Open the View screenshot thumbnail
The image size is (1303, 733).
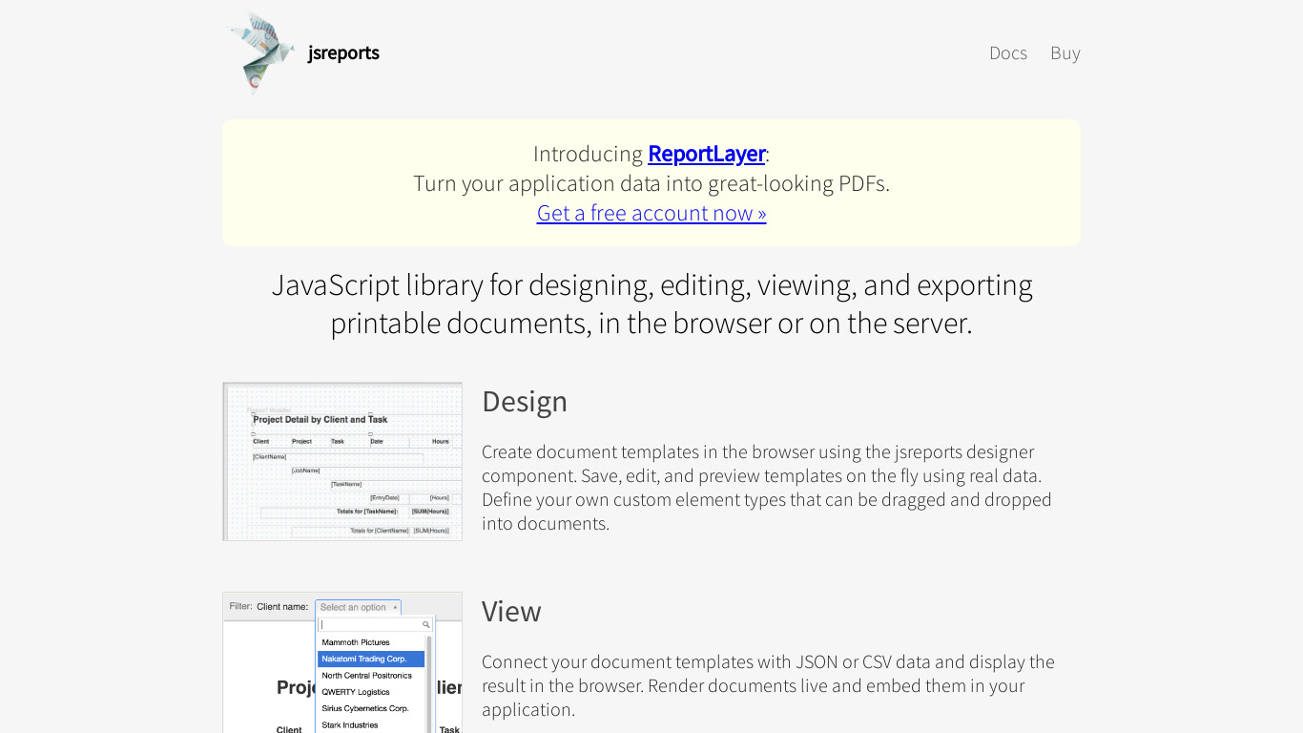pos(342,662)
